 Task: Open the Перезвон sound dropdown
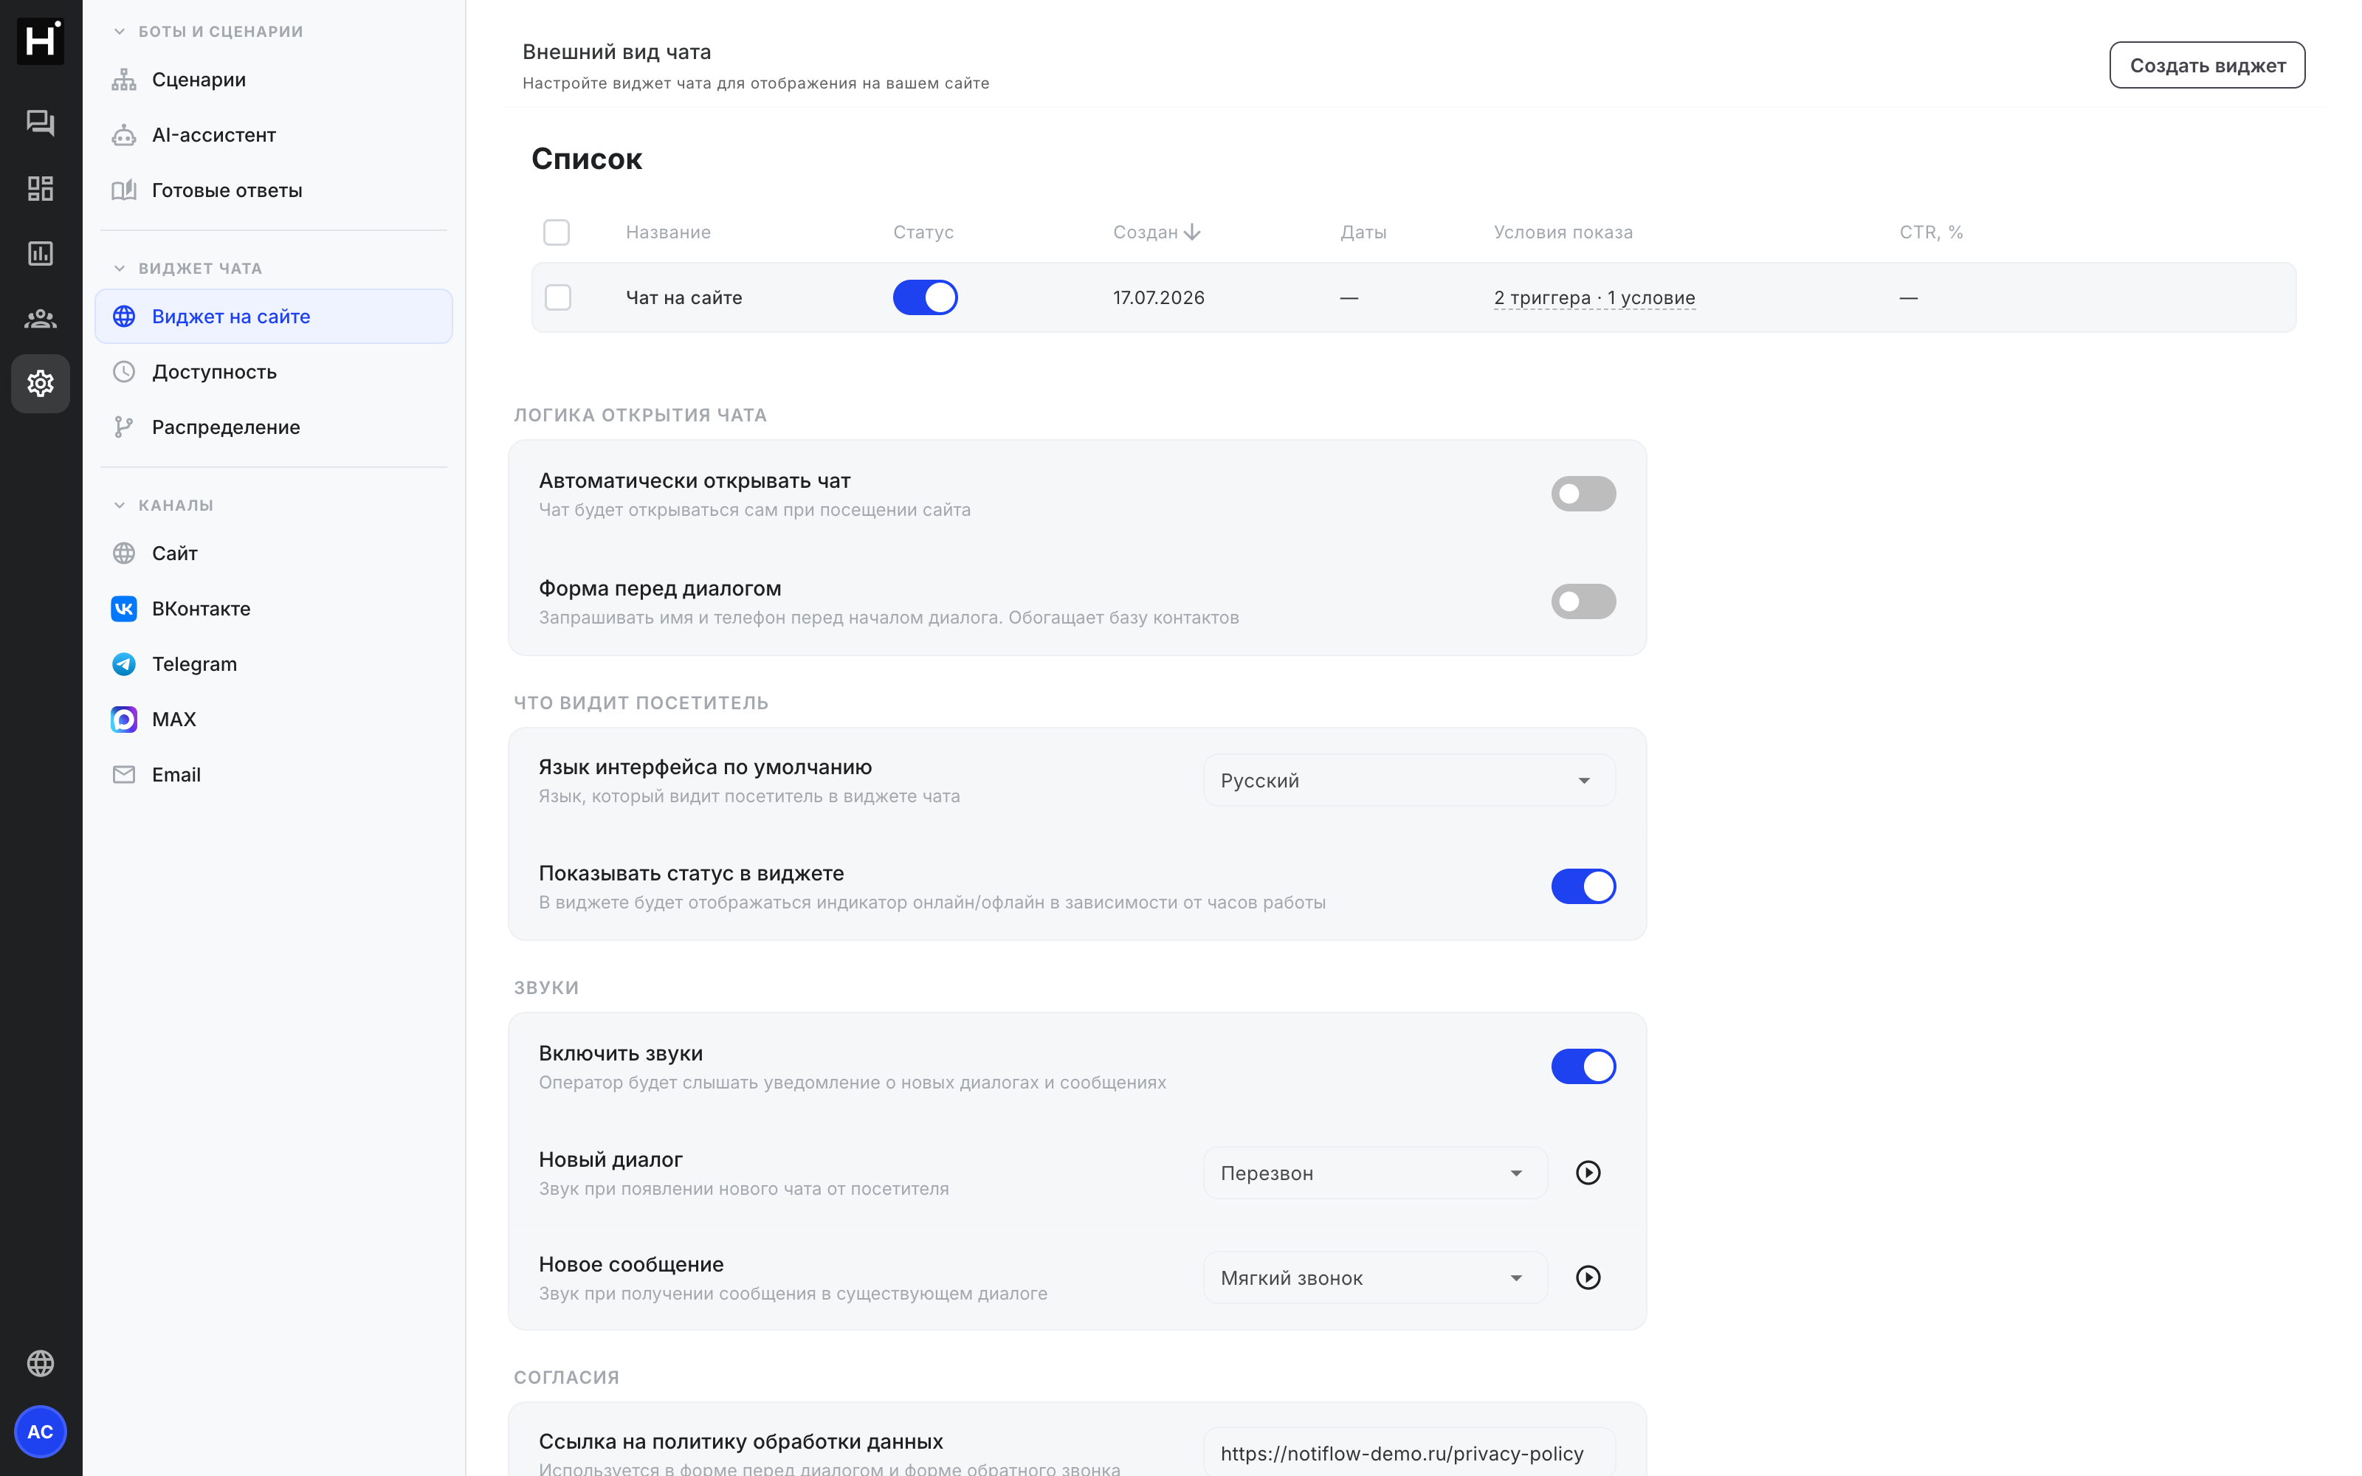1374,1173
